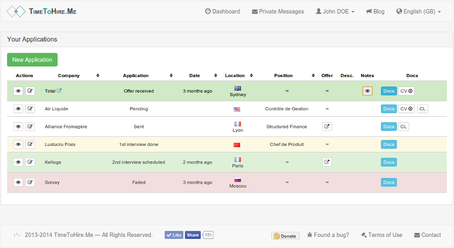The image size is (454, 248).
Task: Click the Offer received status text
Action: tap(139, 91)
